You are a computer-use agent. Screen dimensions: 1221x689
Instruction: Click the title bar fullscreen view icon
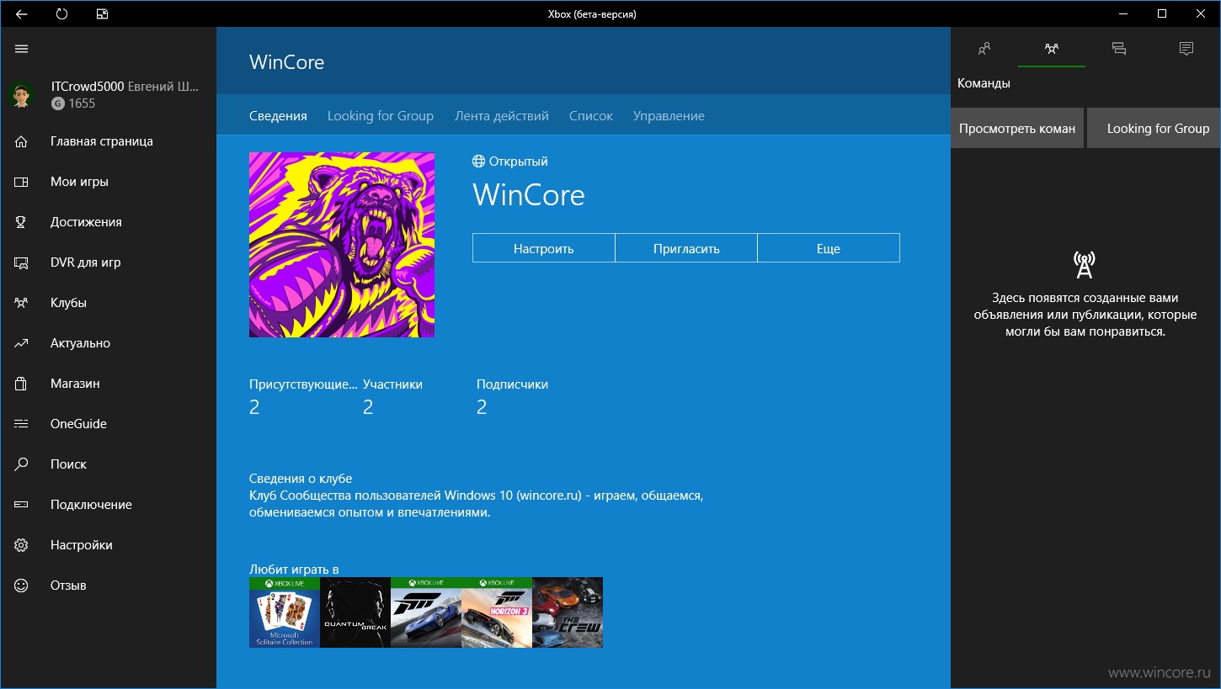point(102,13)
